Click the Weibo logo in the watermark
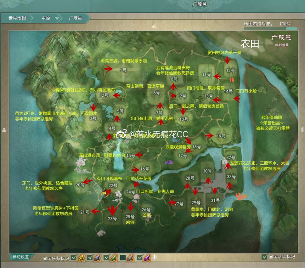Image resolution: width=305 pixels, height=268 pixels. 121,134
